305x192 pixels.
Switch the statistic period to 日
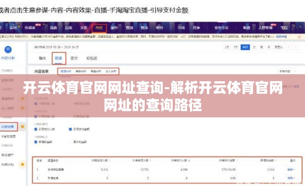254,47
